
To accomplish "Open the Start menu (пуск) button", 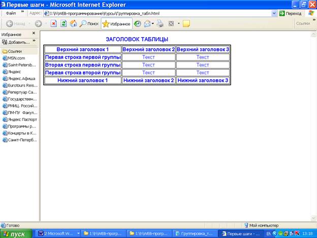I will tap(16, 234).
